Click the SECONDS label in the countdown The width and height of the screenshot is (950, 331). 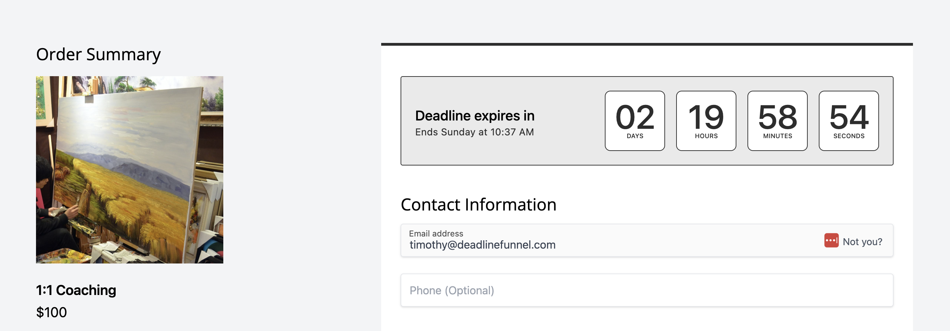click(849, 136)
